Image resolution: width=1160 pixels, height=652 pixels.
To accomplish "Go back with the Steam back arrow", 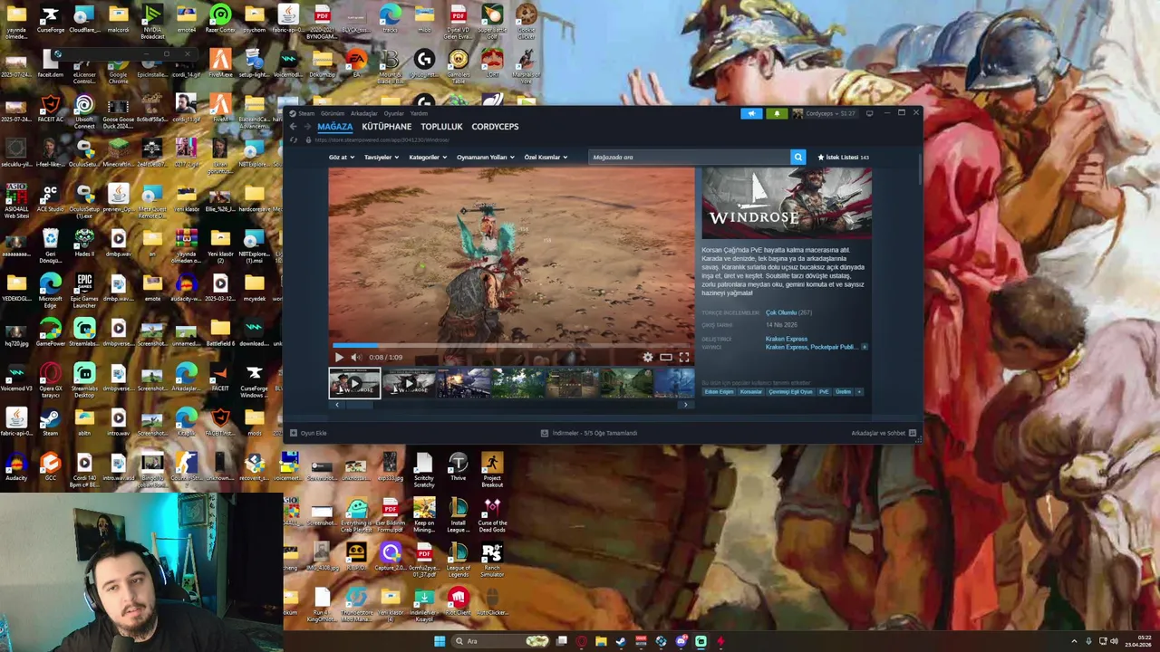I will pyautogui.click(x=293, y=127).
